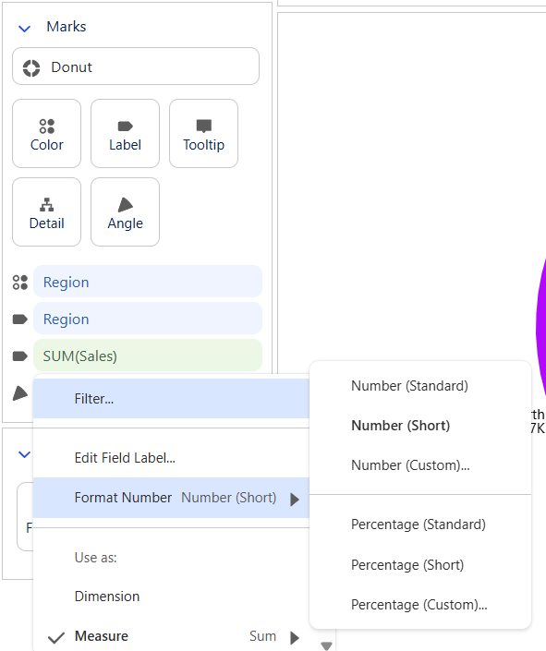Click label icon beside second Region pill
This screenshot has width=546, height=651.
click(x=20, y=319)
